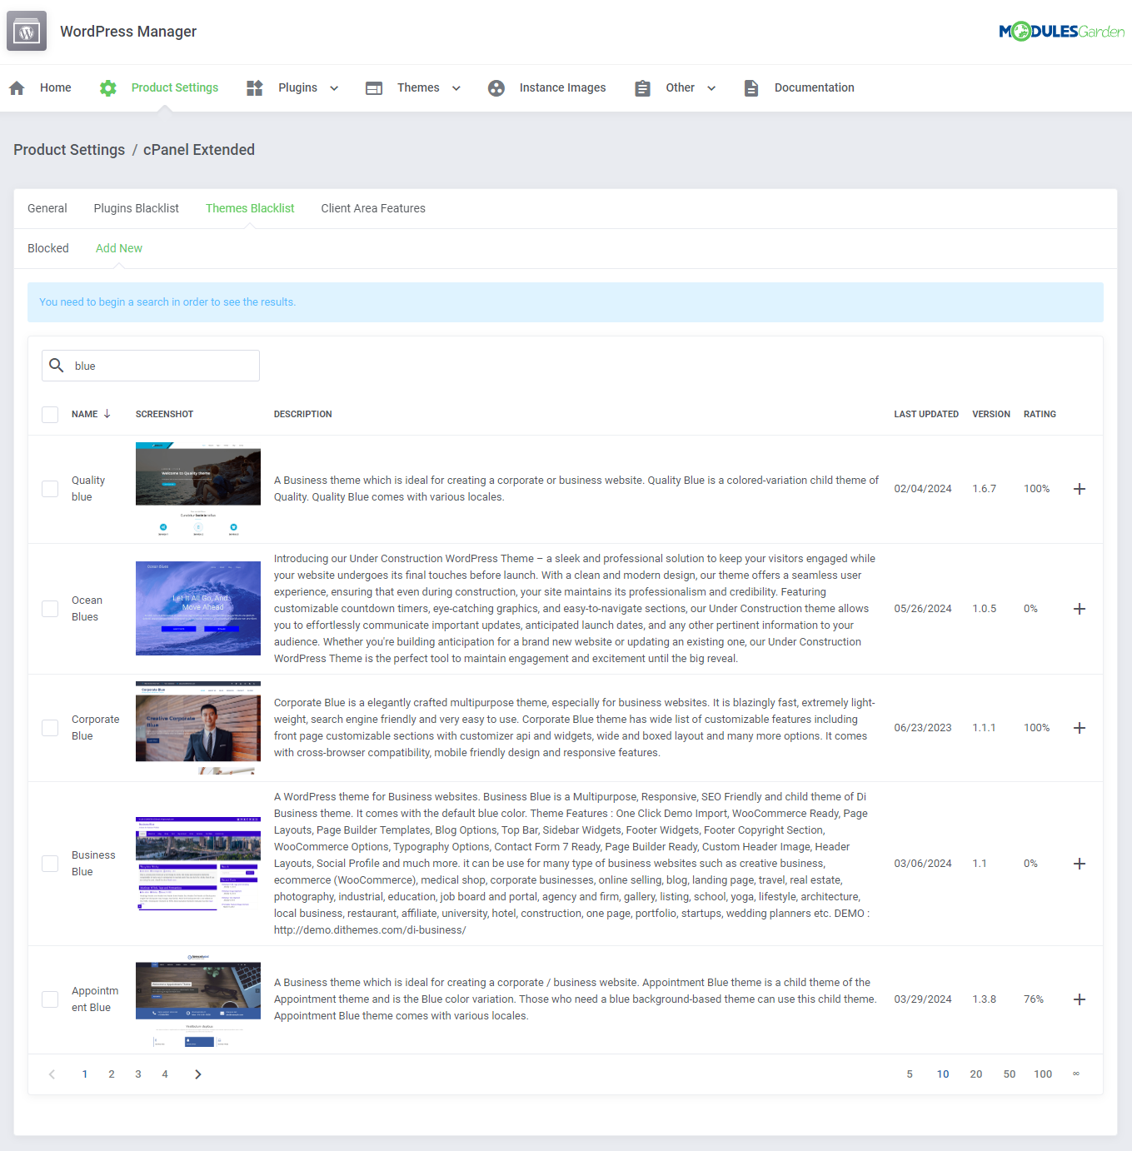Open Instance Images via its disc icon
Screen dimensions: 1132x1151
pos(496,87)
